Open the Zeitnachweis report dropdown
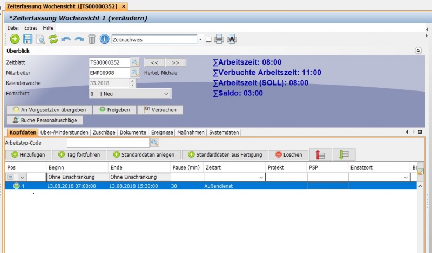 click(200, 39)
